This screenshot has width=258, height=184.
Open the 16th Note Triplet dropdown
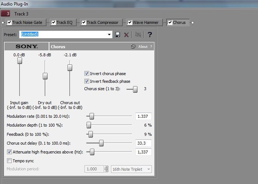pyautogui.click(x=132, y=169)
